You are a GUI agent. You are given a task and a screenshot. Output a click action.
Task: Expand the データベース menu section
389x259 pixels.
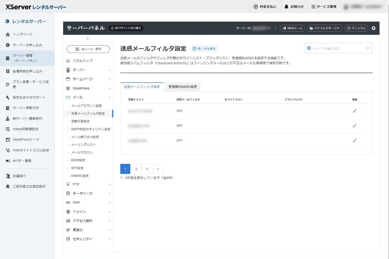(88, 194)
